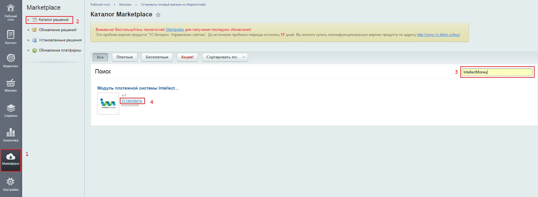Click the Установленные решения icon
Screen dimensions: 538x197
[35, 40]
